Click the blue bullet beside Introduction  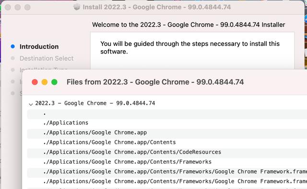click(13, 46)
